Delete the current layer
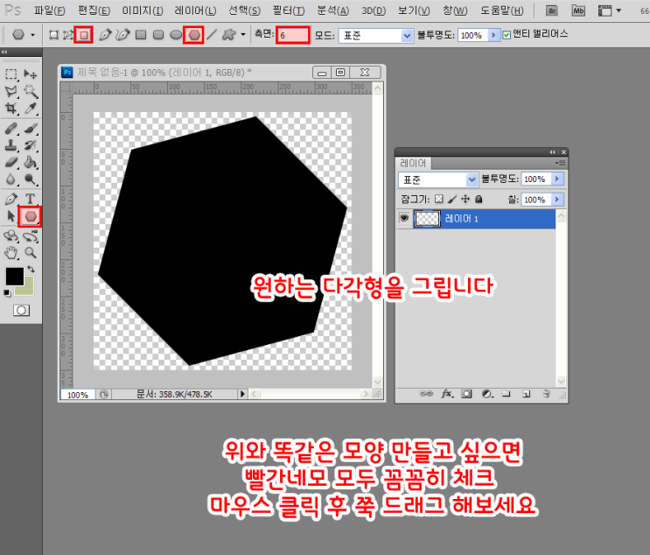 (x=547, y=394)
